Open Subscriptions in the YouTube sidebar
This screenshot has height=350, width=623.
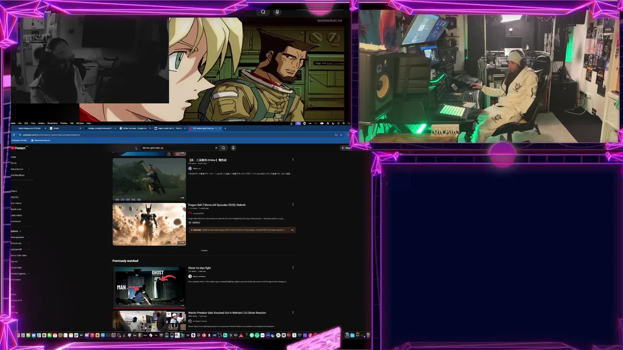(x=17, y=169)
